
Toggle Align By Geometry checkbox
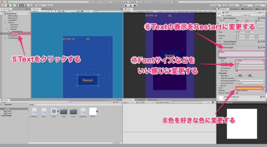pos(237,78)
